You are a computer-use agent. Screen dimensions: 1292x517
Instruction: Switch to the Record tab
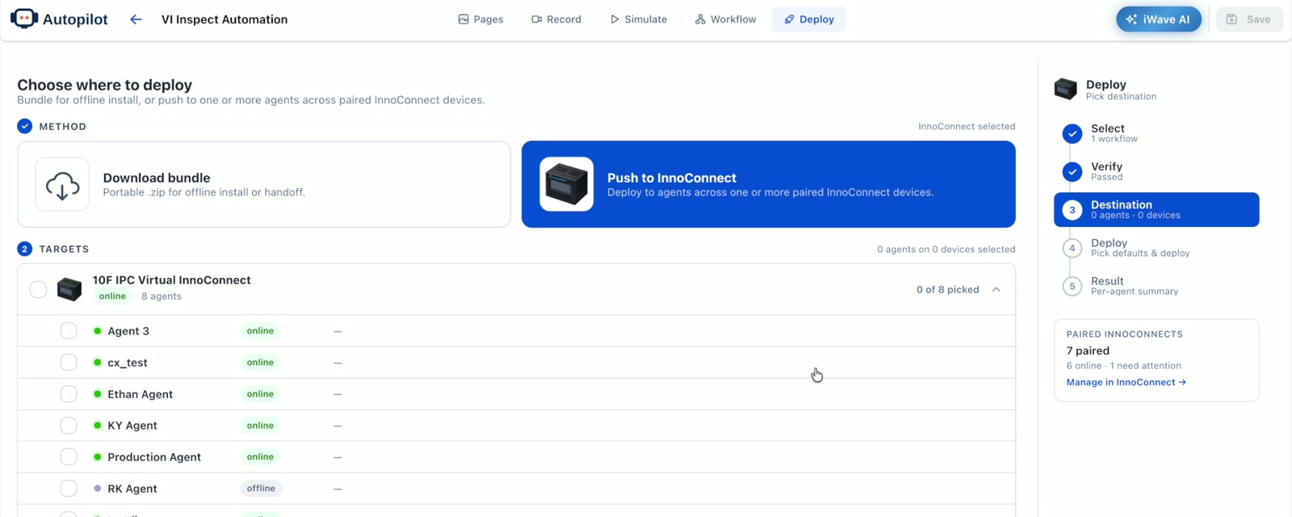(x=556, y=19)
